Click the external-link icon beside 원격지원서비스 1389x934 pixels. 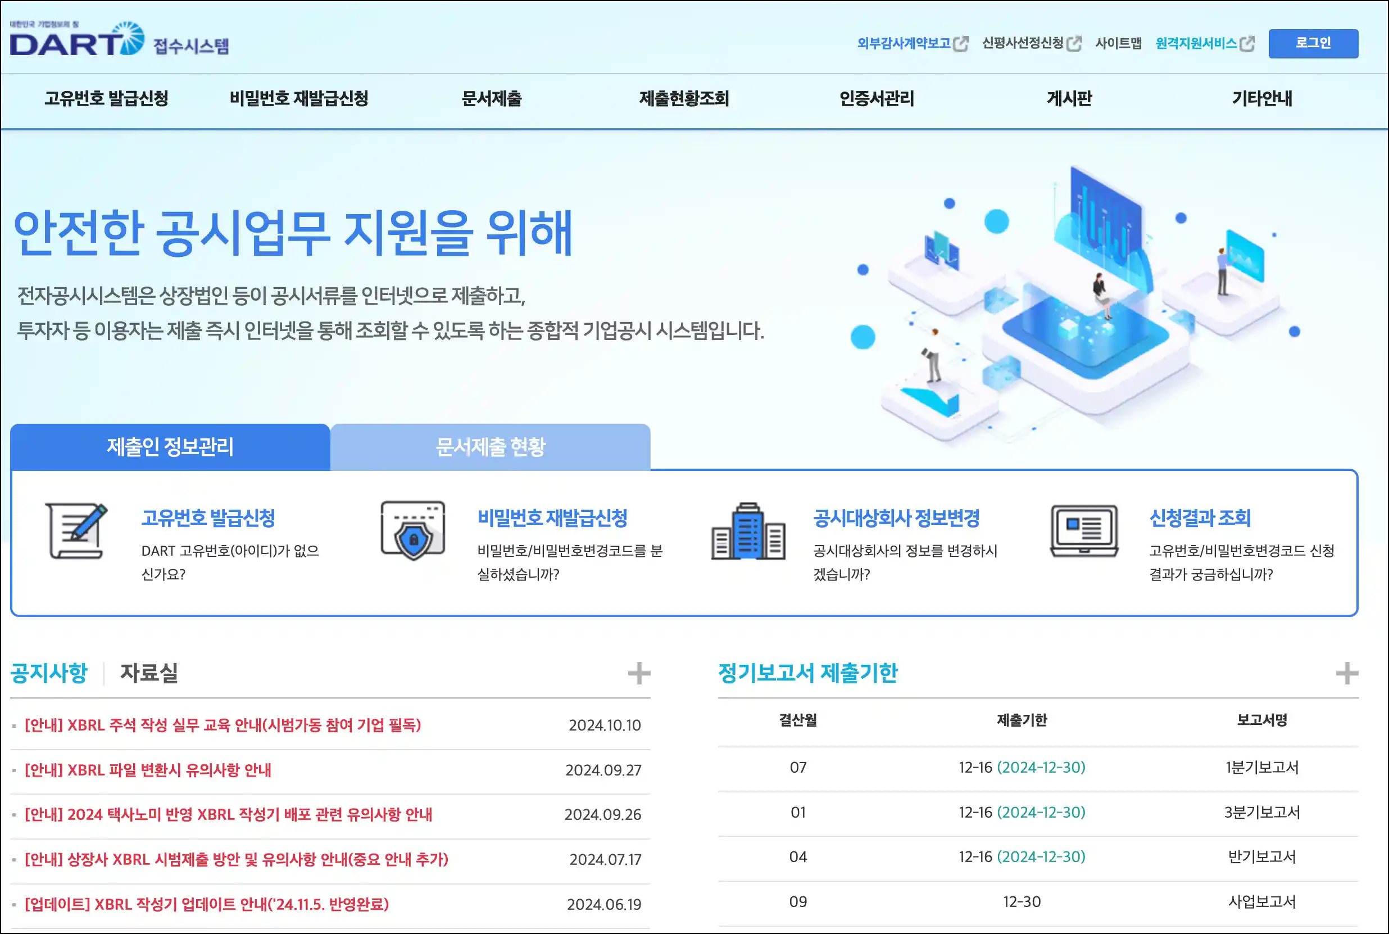point(1247,43)
